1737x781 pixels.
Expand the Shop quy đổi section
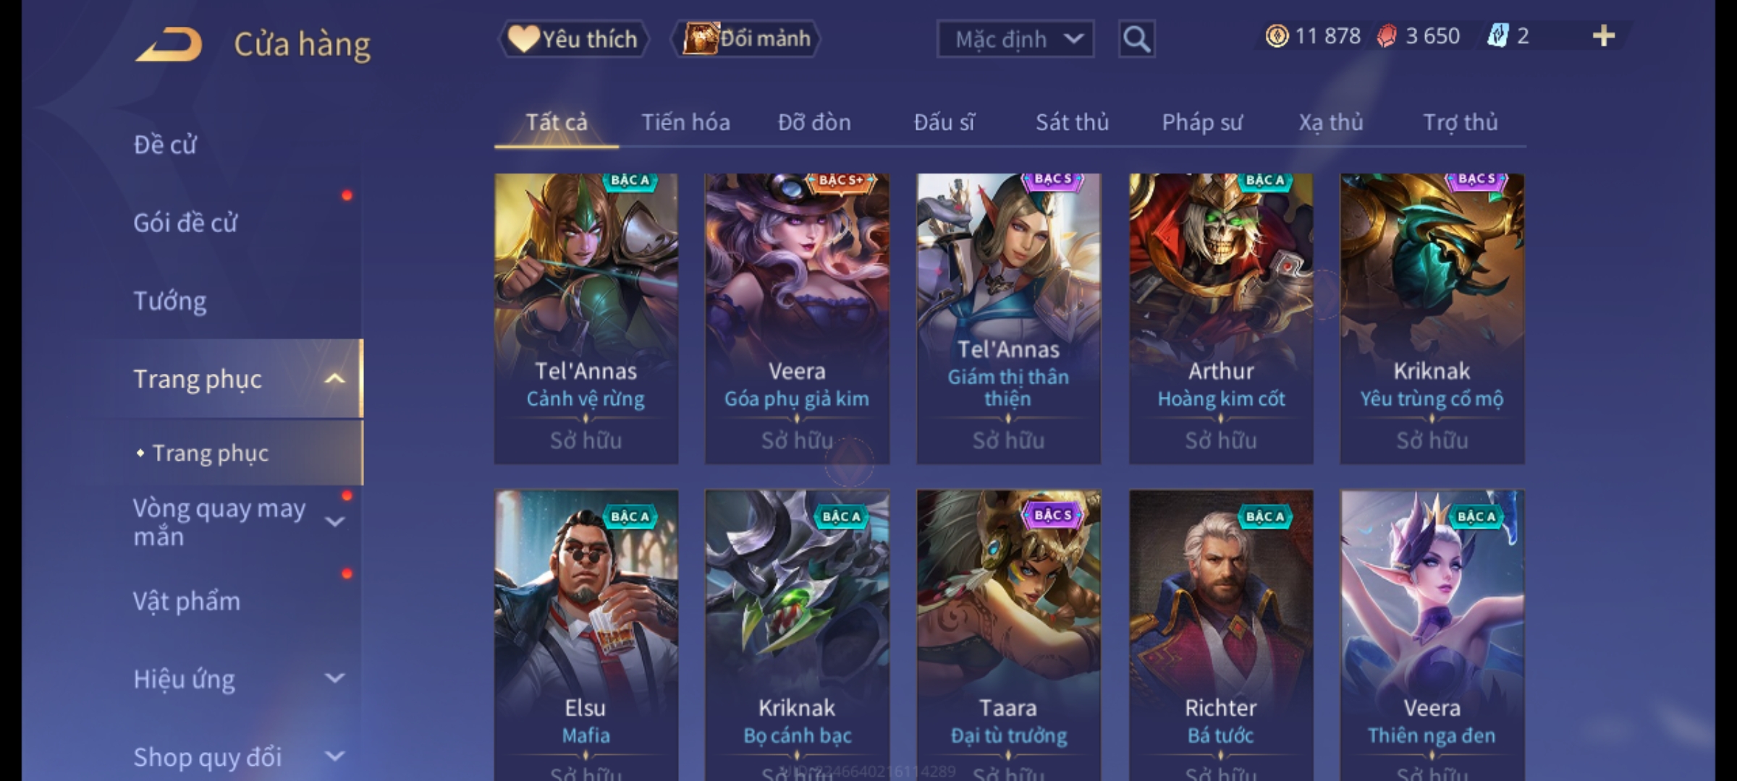pyautogui.click(x=334, y=756)
